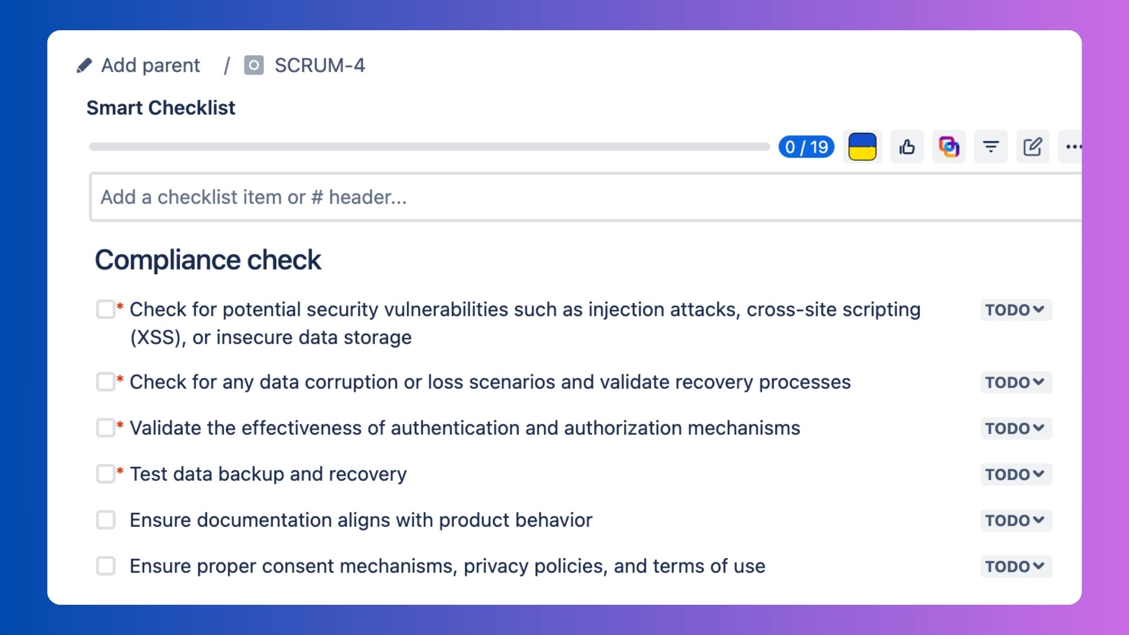Click the Add parent link

[x=150, y=66]
